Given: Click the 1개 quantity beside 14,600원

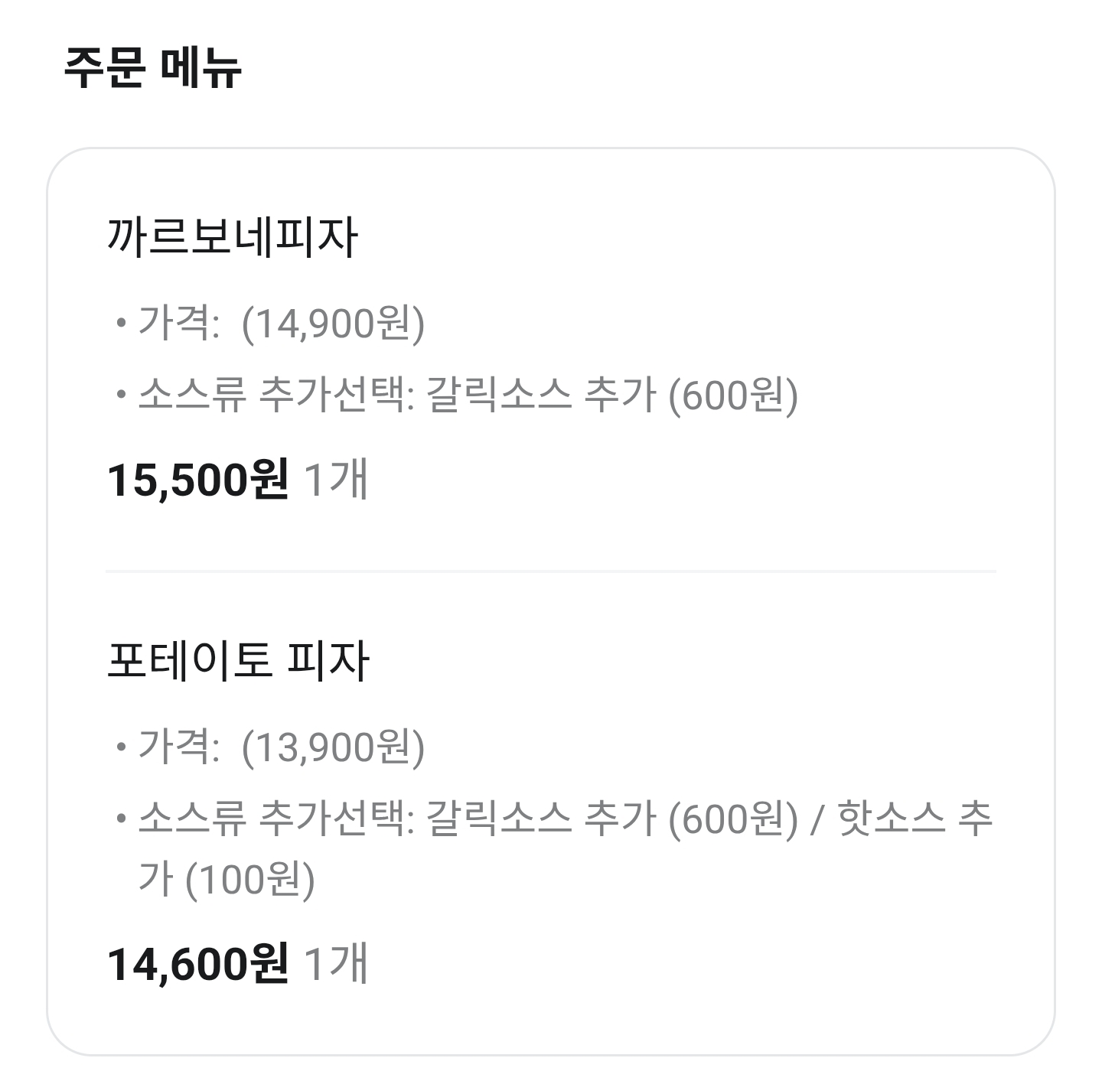Looking at the screenshot, I should pos(337,964).
